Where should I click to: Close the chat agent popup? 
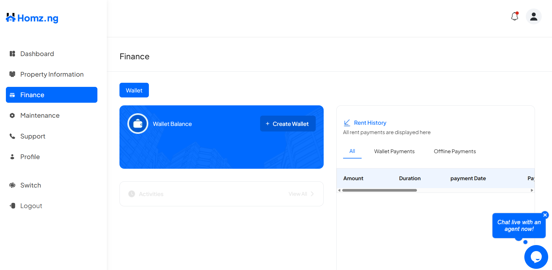pos(545,215)
